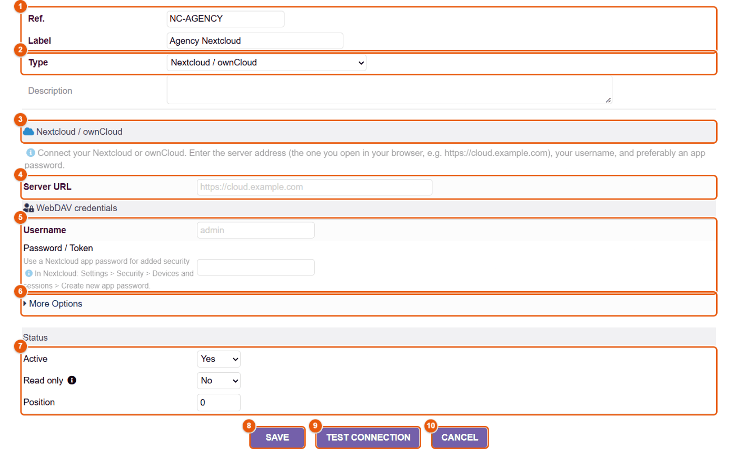Image resolution: width=734 pixels, height=457 pixels.
Task: Click the Read only label text
Action: point(43,380)
